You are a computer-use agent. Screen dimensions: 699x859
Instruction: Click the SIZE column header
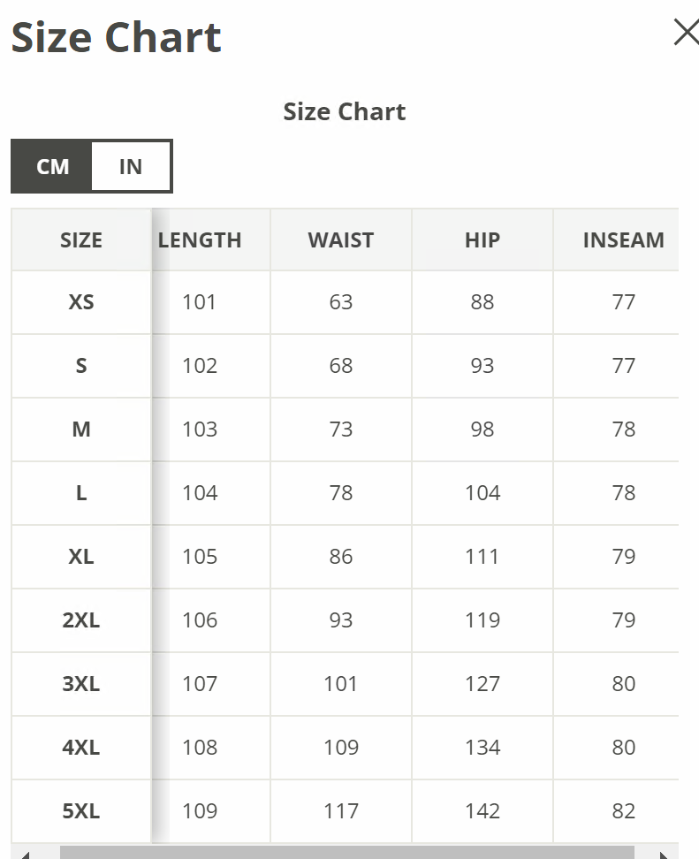[x=81, y=240]
